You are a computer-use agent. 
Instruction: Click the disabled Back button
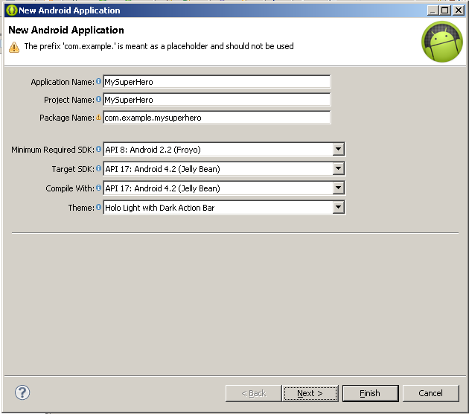click(x=254, y=393)
